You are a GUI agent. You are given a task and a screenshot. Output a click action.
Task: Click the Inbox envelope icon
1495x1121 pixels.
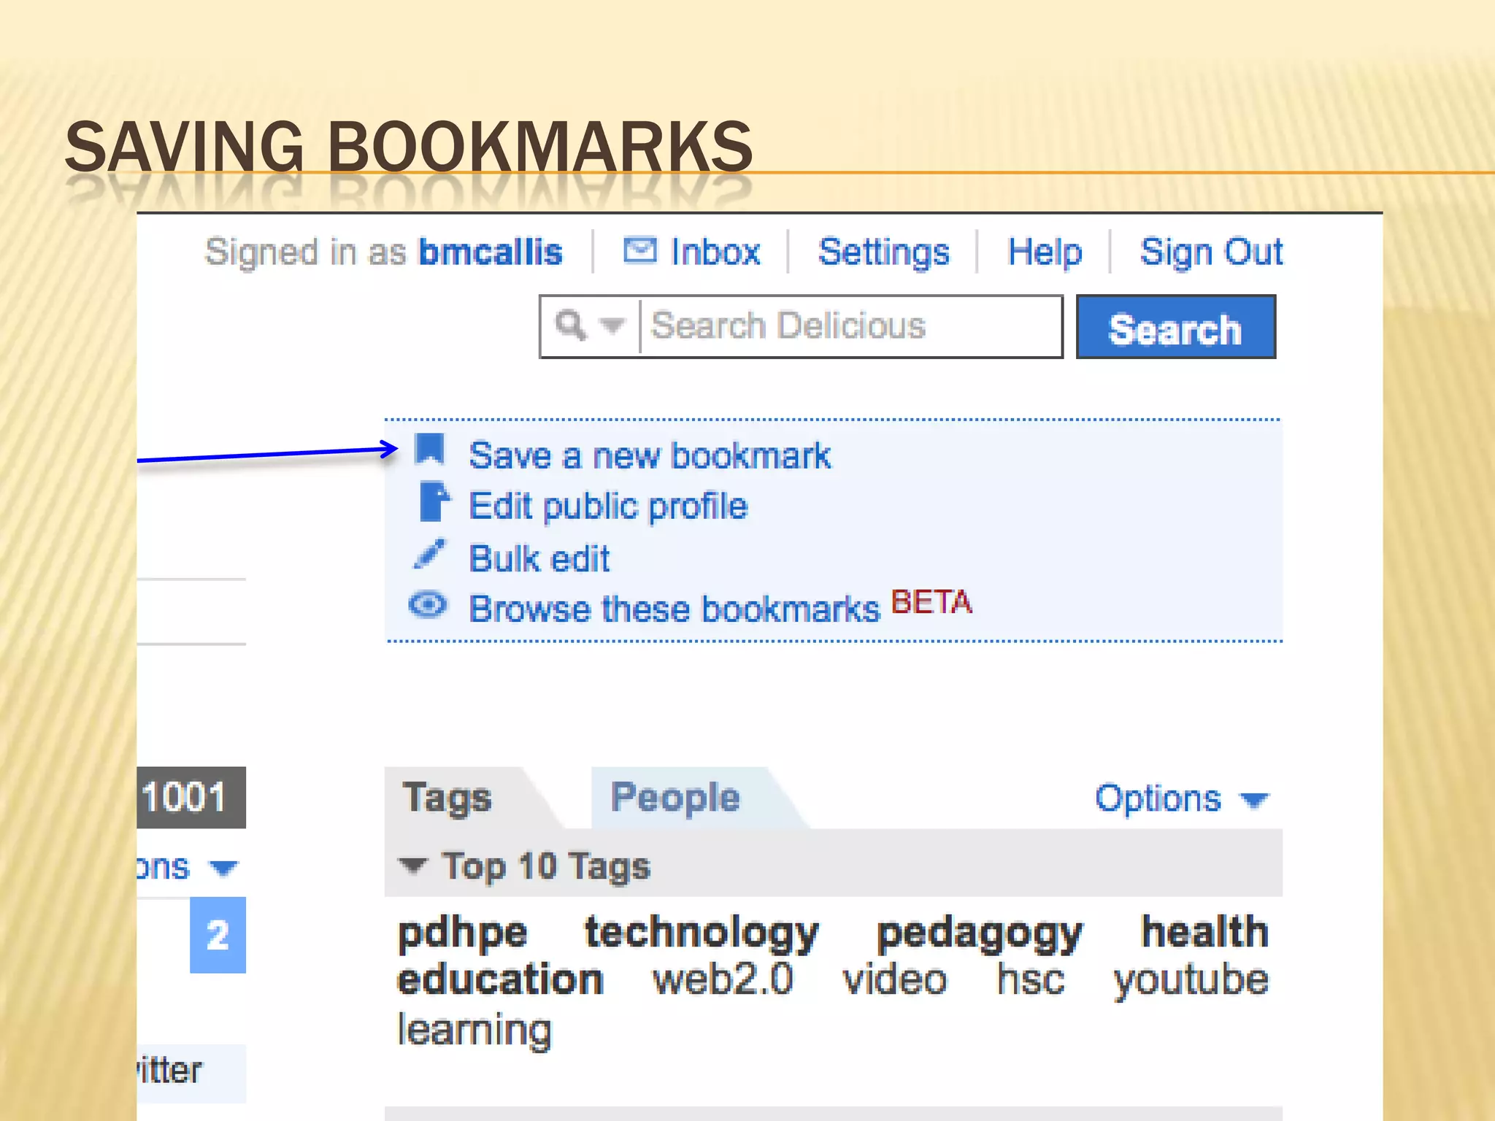tap(640, 250)
